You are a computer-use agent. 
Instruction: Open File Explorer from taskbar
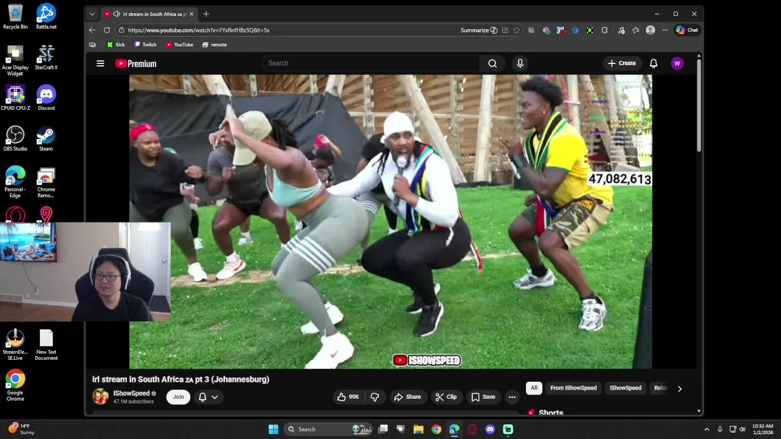point(419,429)
